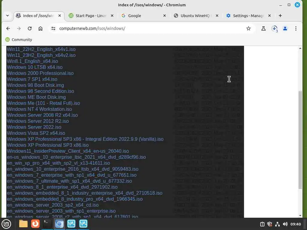The width and height of the screenshot is (307, 230).
Task: Switch to the Google tab
Action: click(144, 16)
